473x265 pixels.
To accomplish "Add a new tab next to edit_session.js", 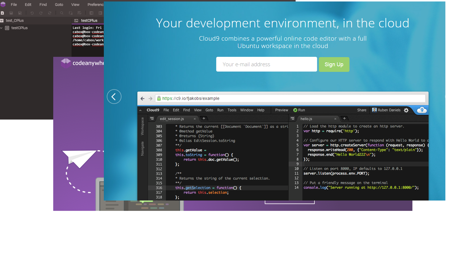I will point(204,119).
